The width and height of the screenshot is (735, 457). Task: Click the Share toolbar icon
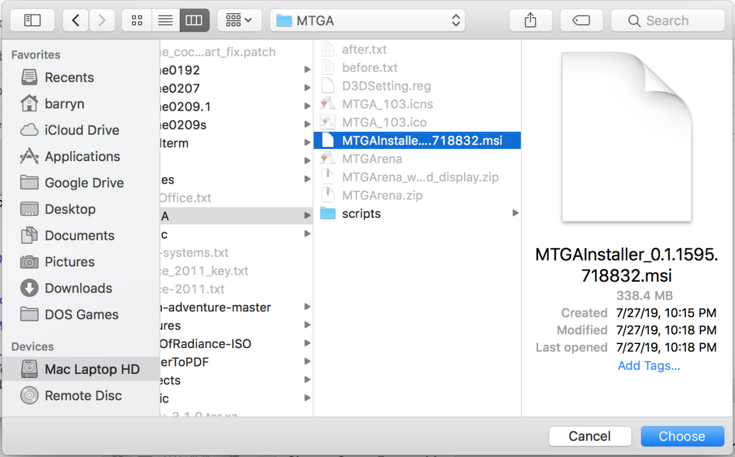[x=531, y=21]
